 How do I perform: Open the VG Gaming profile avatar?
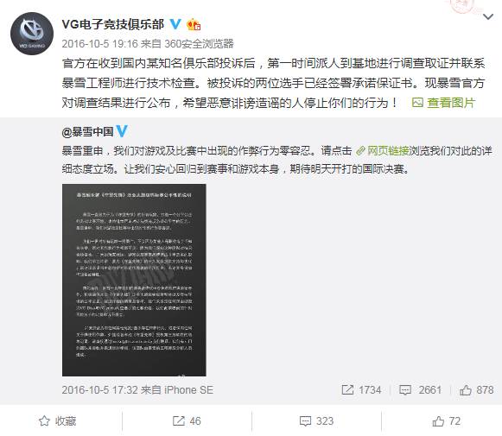tap(32, 34)
